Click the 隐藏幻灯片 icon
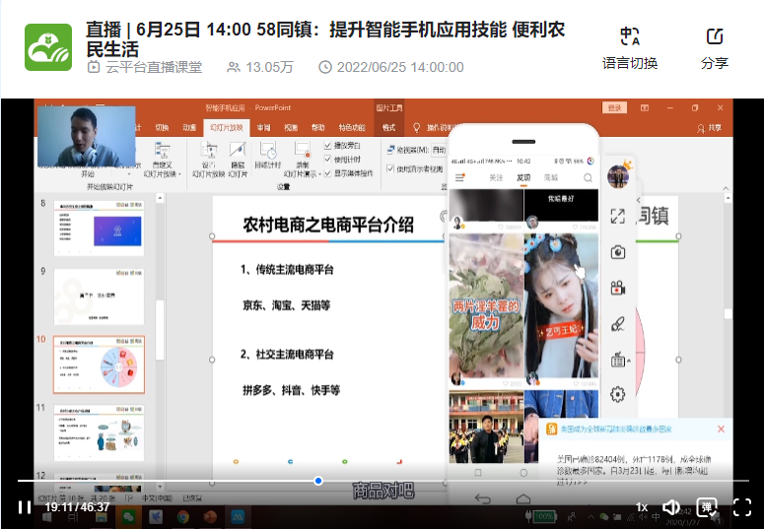The image size is (764, 529). [238, 150]
